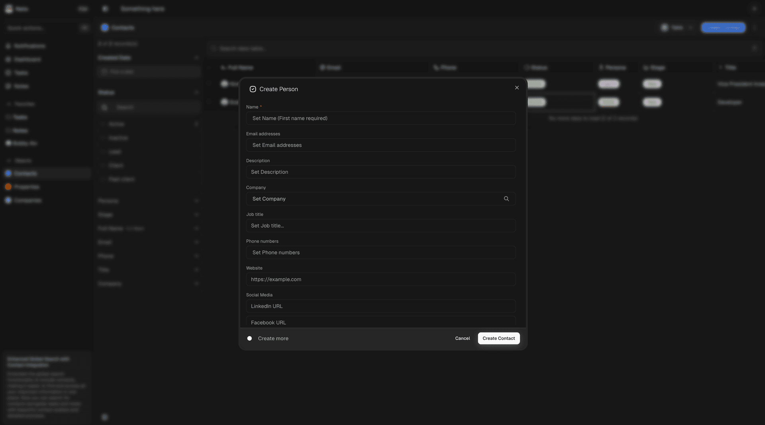Image resolution: width=765 pixels, height=425 pixels.
Task: Click the Create Contact button
Action: (498, 338)
